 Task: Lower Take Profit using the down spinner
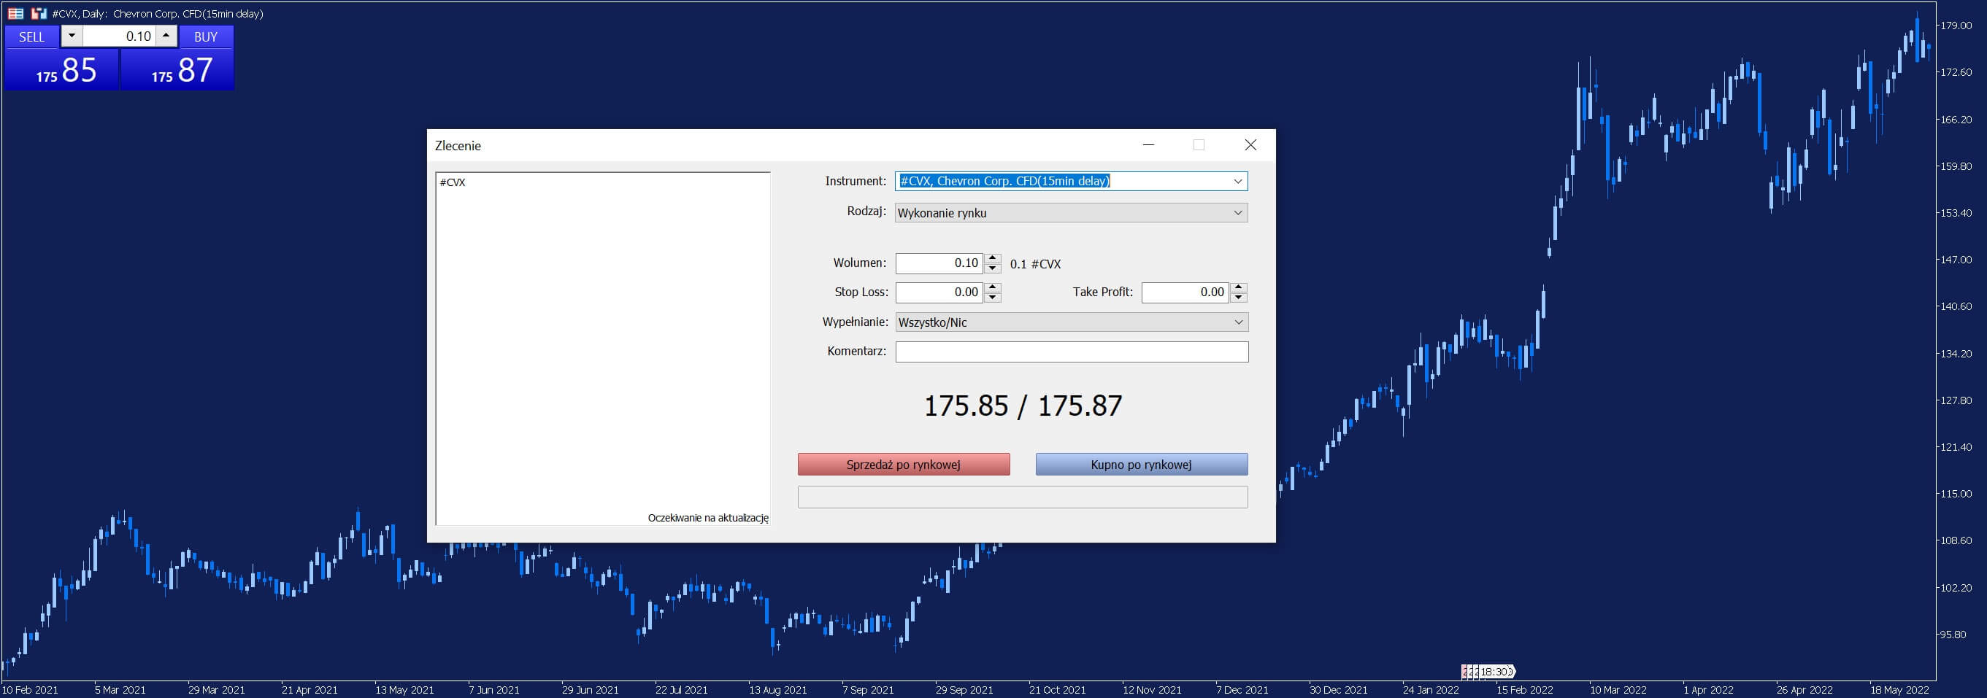pos(1239,298)
